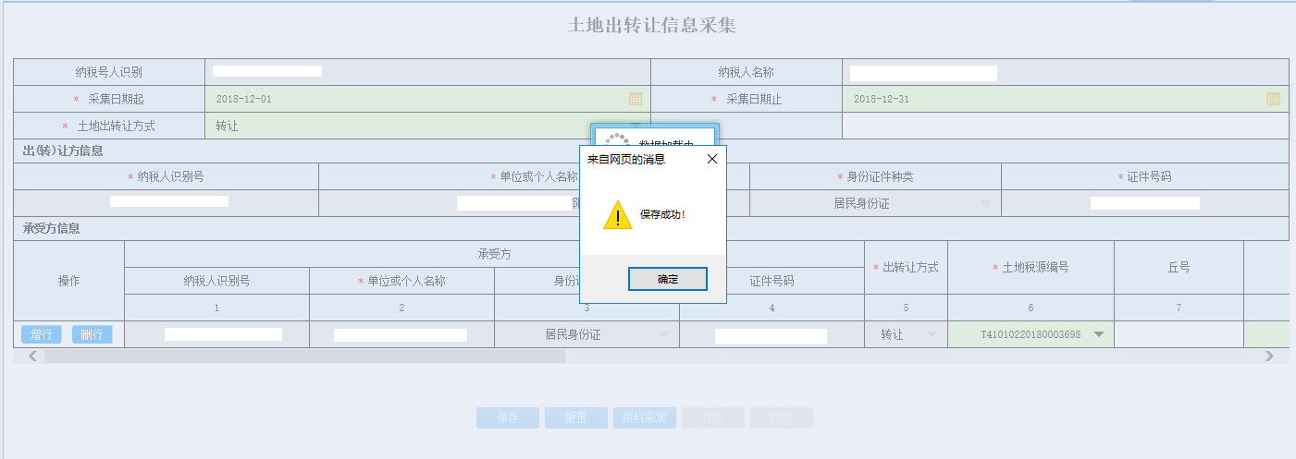Click the horizontal scrollbar left arrow
The image size is (1296, 459).
32,356
